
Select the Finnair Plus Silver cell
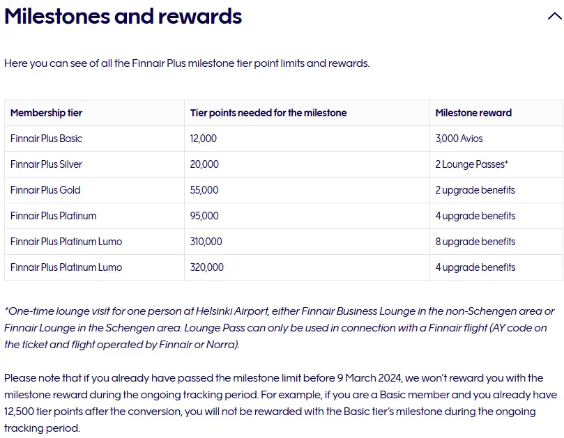[46, 164]
